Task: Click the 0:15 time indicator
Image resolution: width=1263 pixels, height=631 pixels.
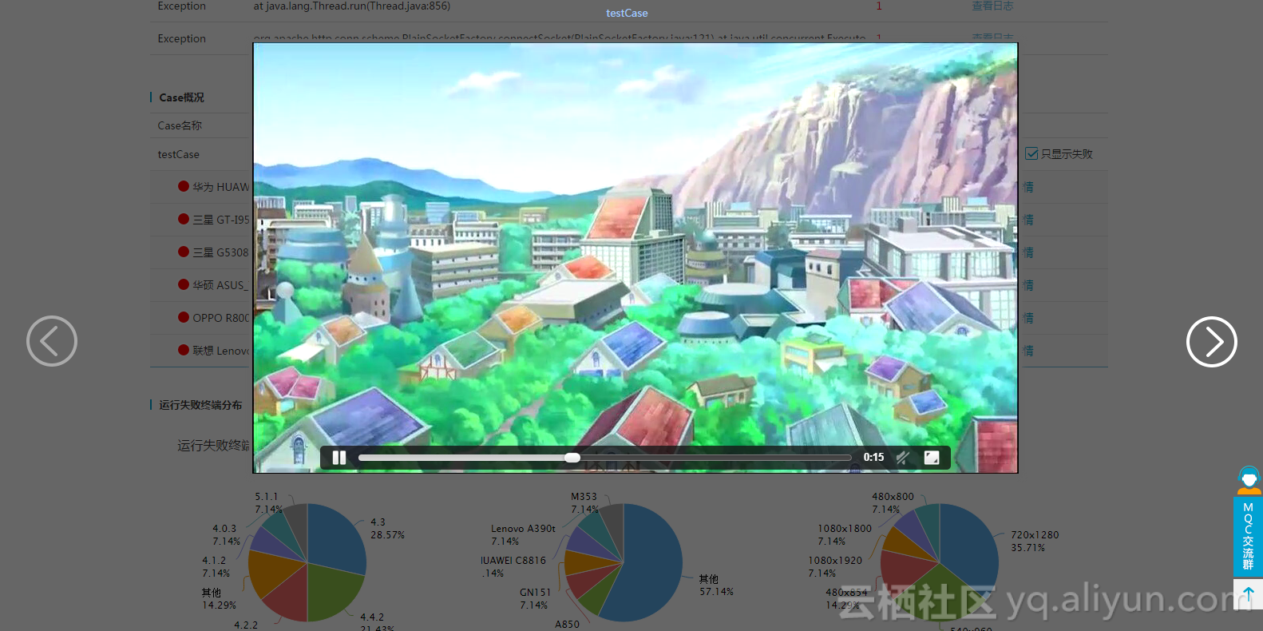Action: [873, 458]
